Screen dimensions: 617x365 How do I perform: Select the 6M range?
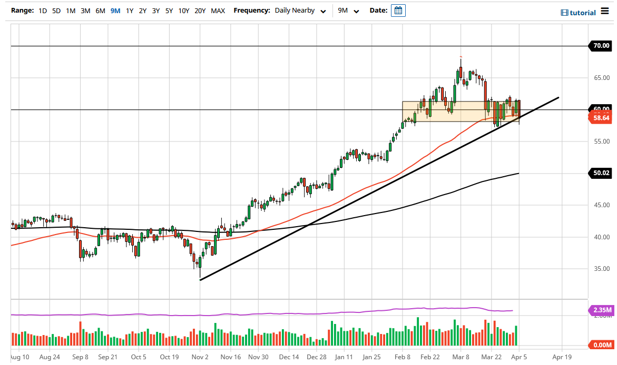tap(99, 10)
